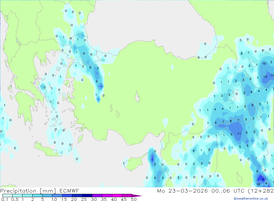Click the '11' precipitation value on the map
Screen dimensions: 274x201
[239, 134]
